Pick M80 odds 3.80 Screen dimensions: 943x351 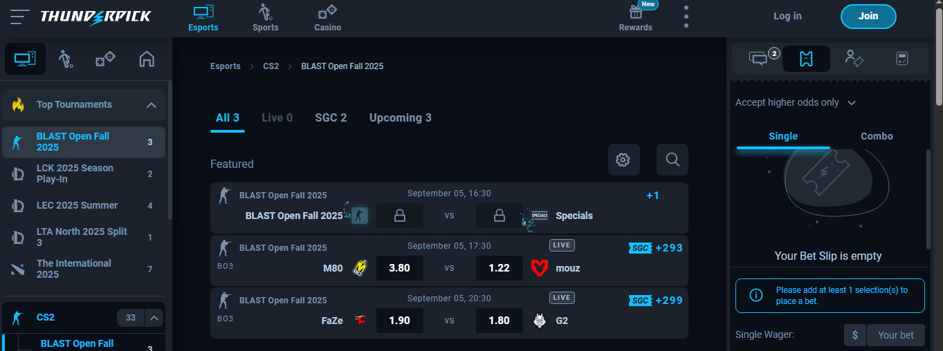[x=399, y=268]
